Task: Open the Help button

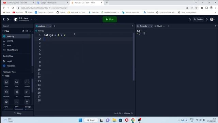Action: (18, 113)
